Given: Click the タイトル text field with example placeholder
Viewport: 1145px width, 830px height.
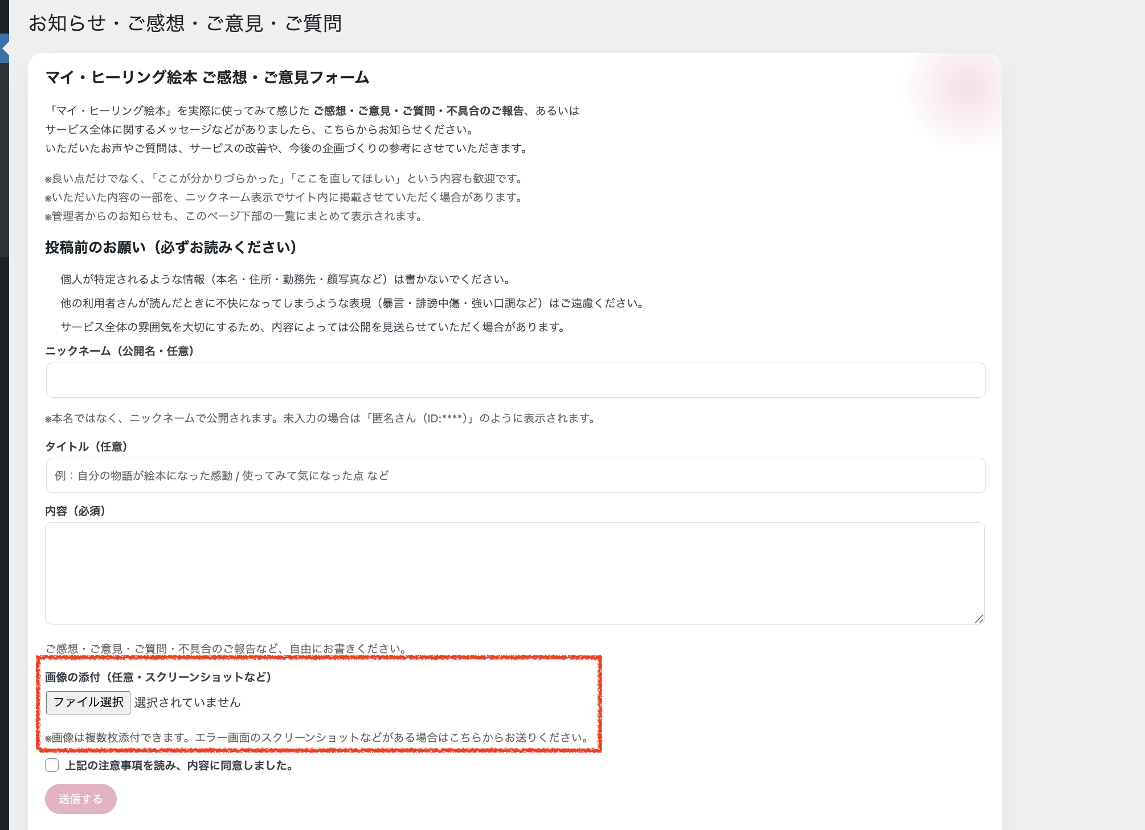Looking at the screenshot, I should pos(516,475).
